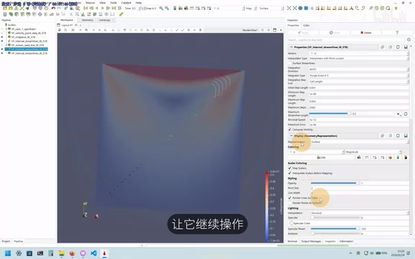This screenshot has height=259, width=415.
Task: Open the Representation Surface dropdown in Display section
Action: pos(359,142)
